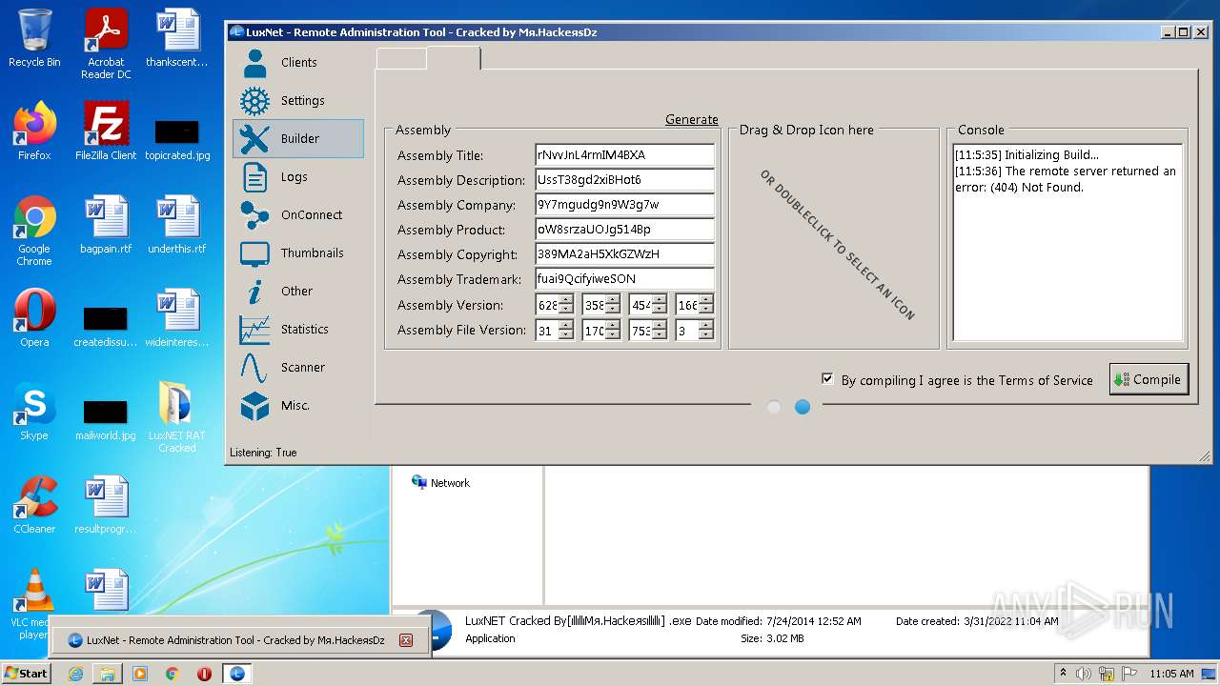Viewport: 1220px width, 686px height.
Task: Click the Assembly Product input field
Action: coord(624,229)
